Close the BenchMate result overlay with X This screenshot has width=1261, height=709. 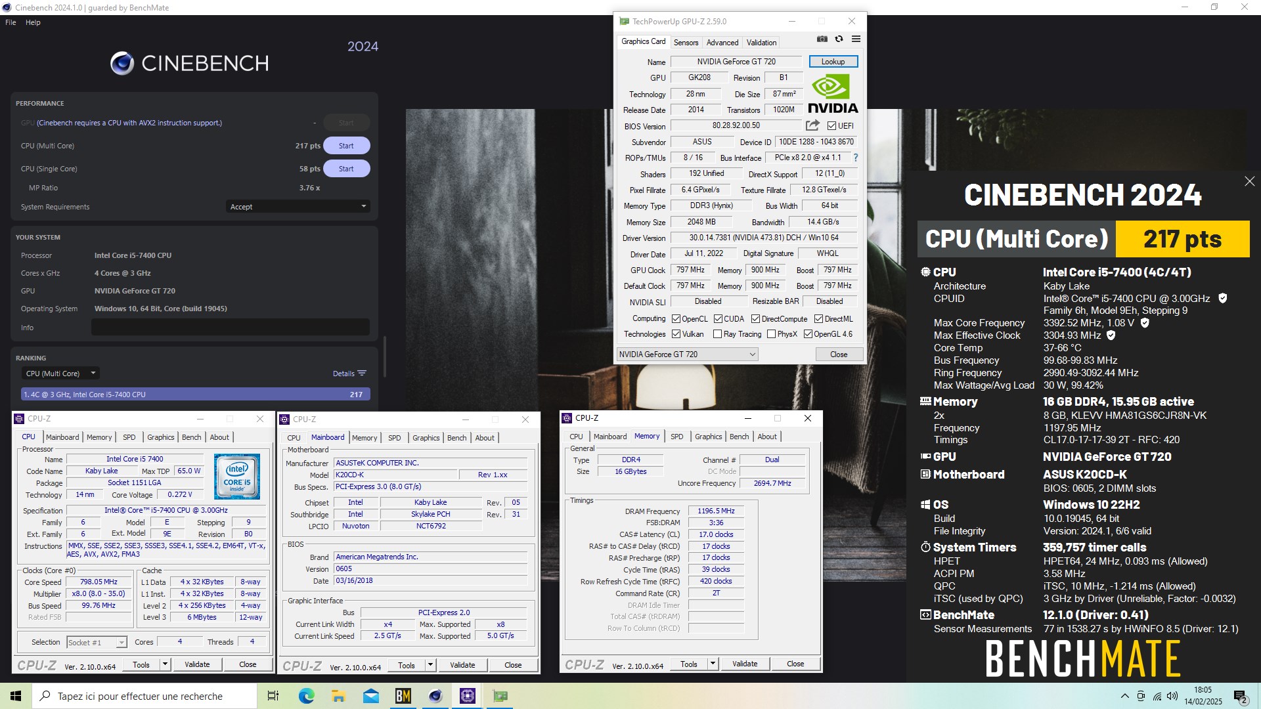(x=1249, y=181)
